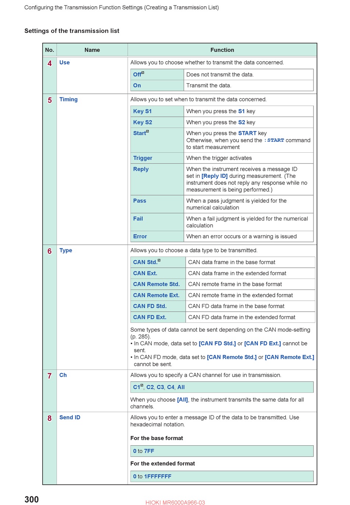Viewport: 350px width, 505px height.
Task: Select the 'Key S1' timing option
Action: (x=143, y=111)
